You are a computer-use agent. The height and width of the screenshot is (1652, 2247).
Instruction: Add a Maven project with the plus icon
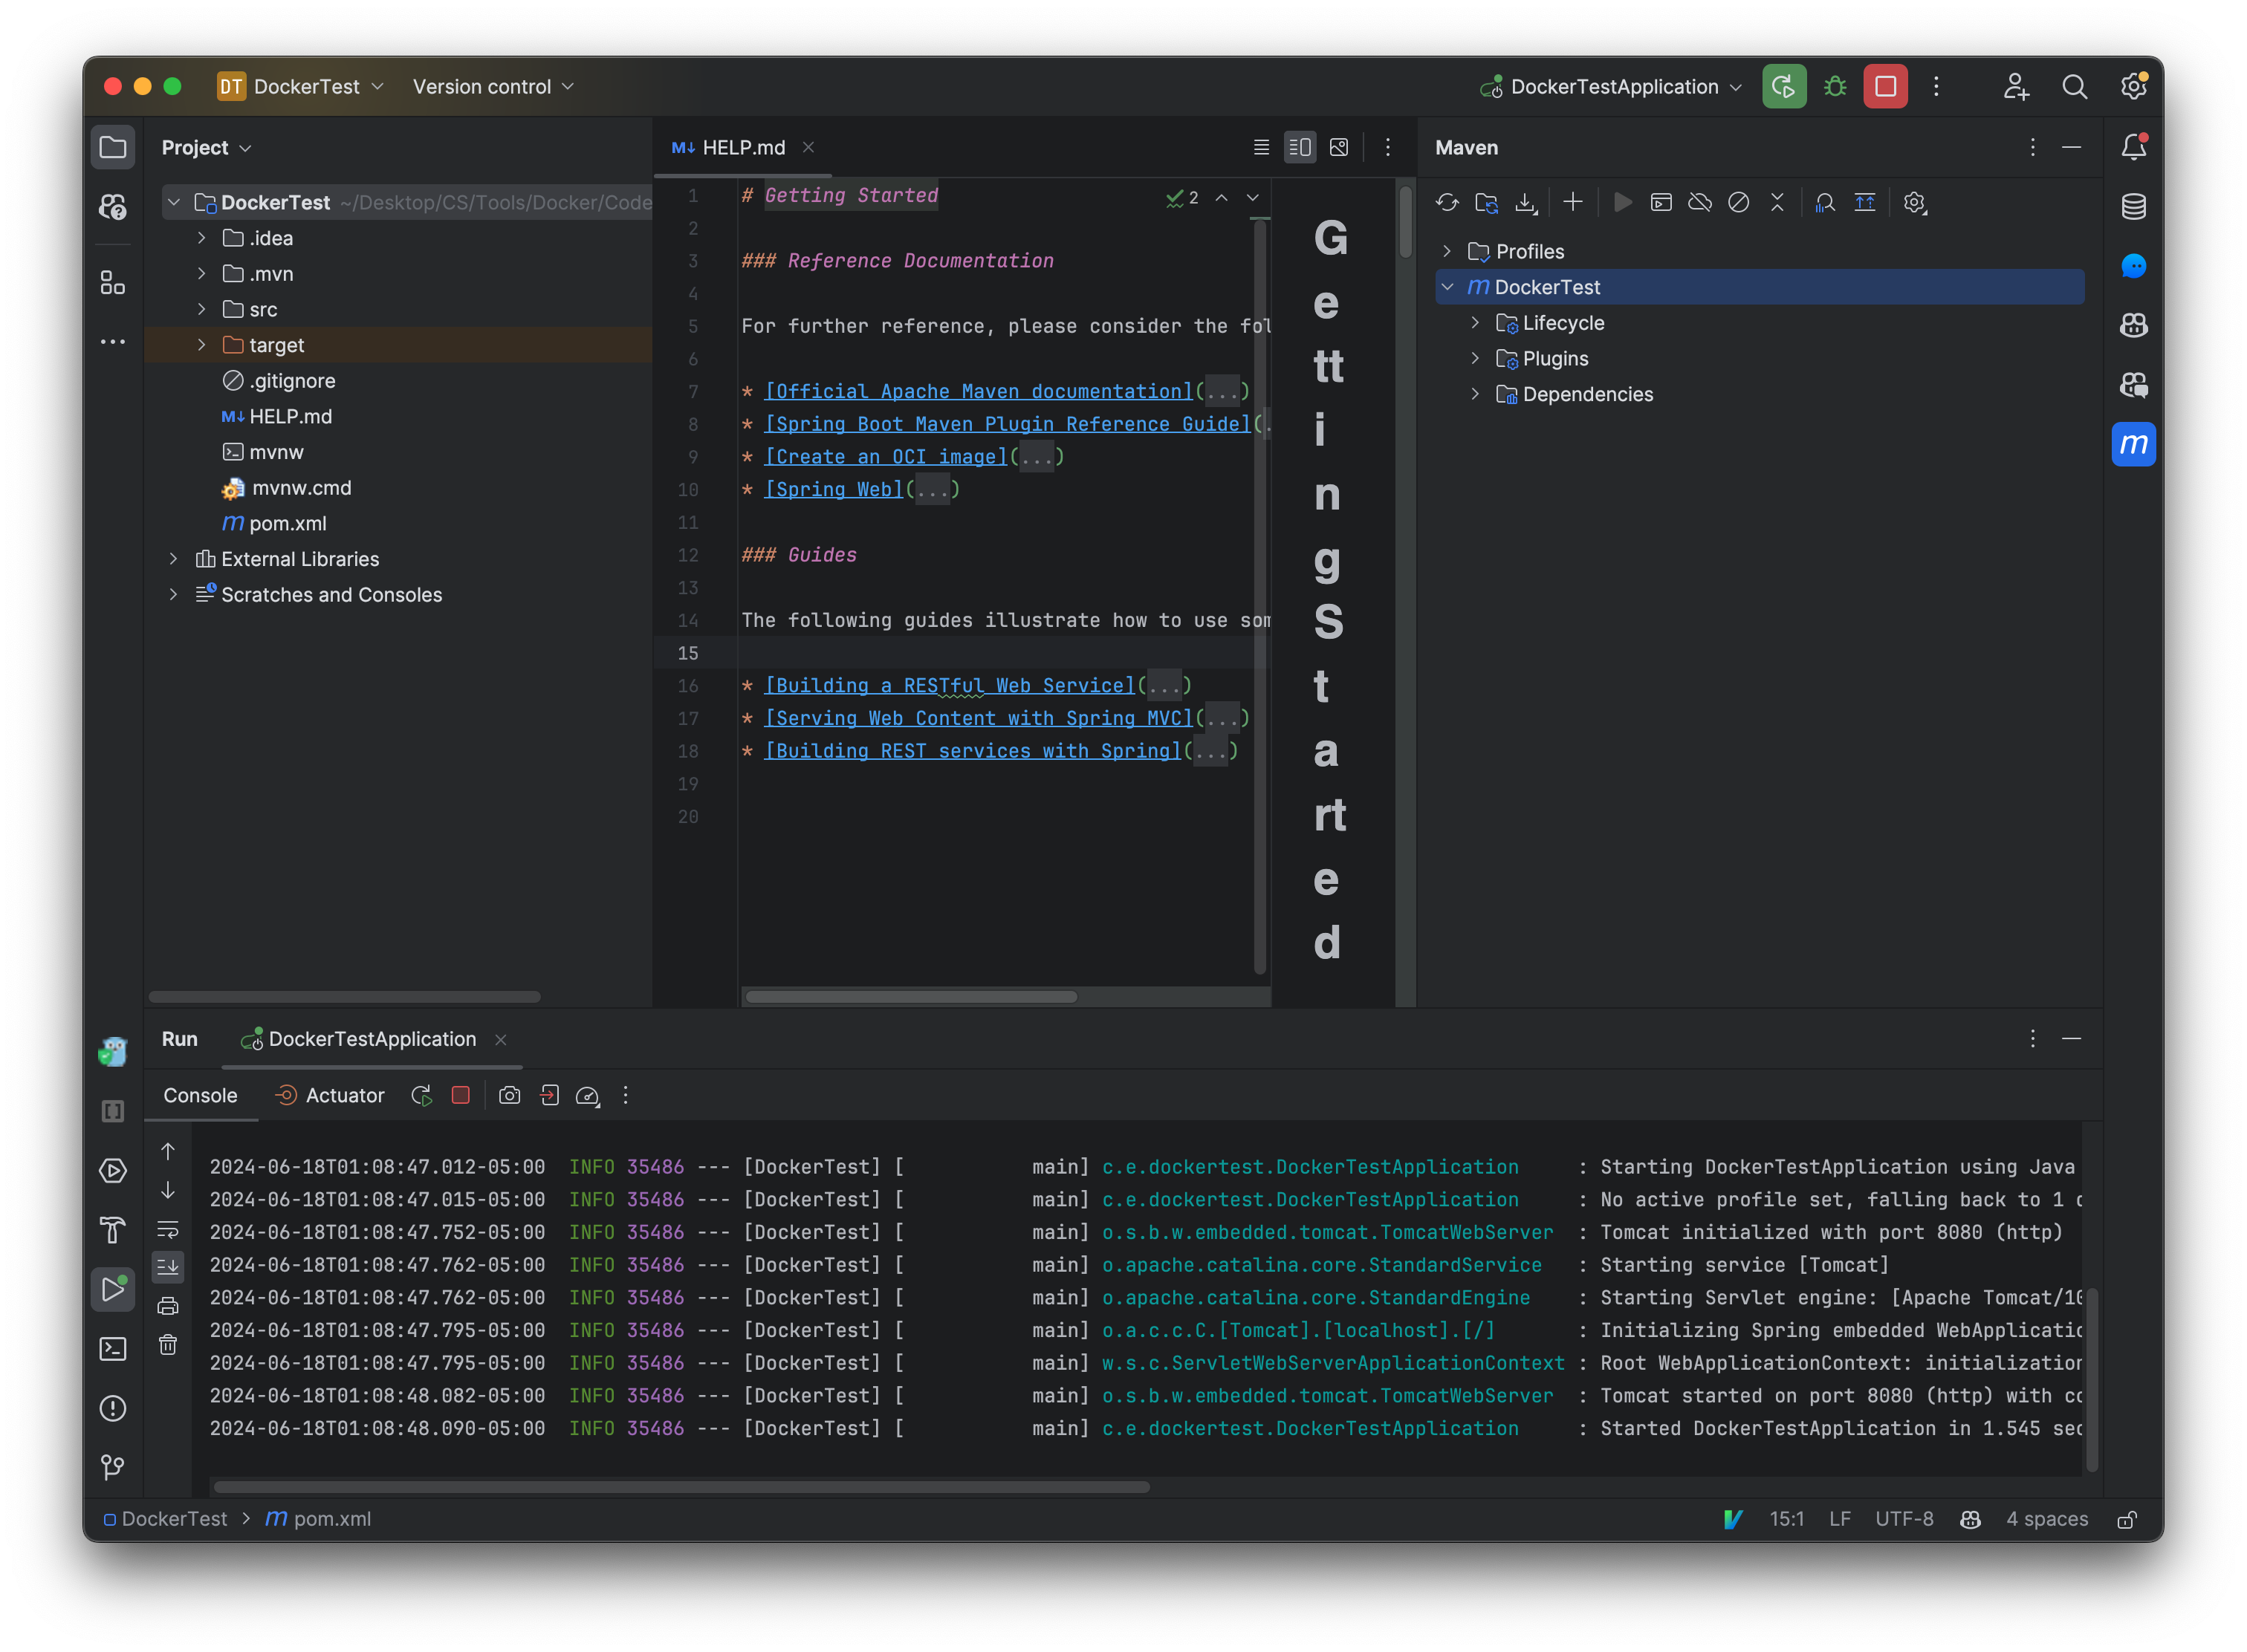[x=1573, y=203]
